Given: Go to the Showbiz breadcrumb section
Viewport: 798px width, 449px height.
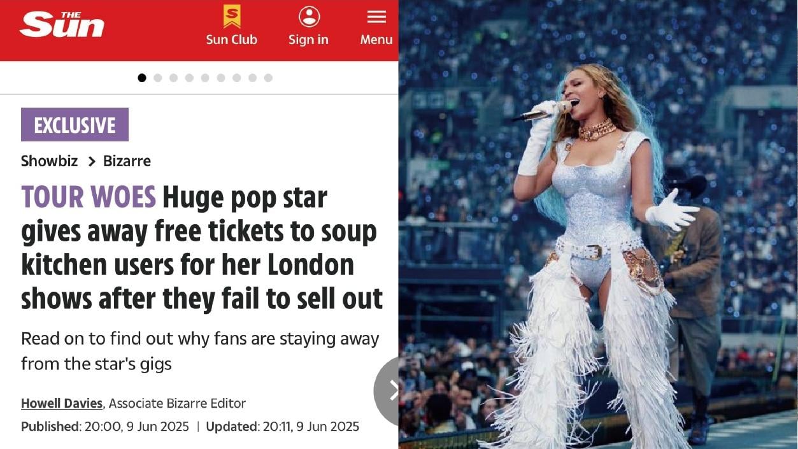Looking at the screenshot, I should (49, 161).
